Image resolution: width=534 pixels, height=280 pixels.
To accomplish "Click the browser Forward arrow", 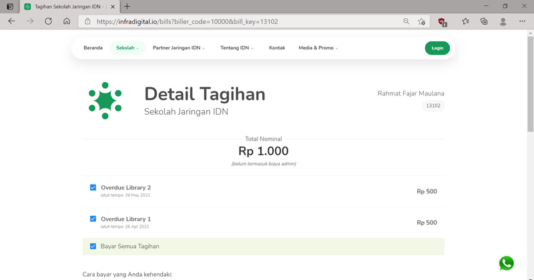I will [30, 21].
